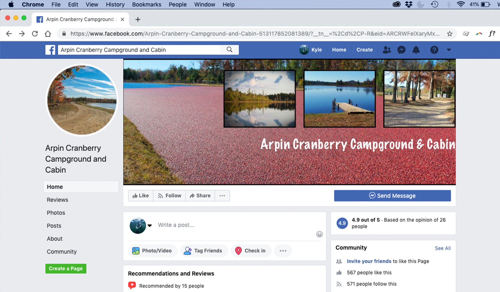Image resolution: width=500 pixels, height=292 pixels.
Task: Go back with browser back arrow
Action: coord(9,33)
